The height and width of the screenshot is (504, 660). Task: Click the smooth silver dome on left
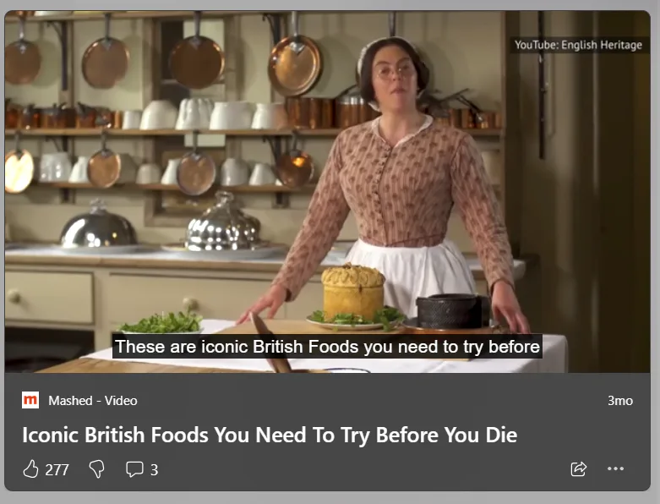99,225
